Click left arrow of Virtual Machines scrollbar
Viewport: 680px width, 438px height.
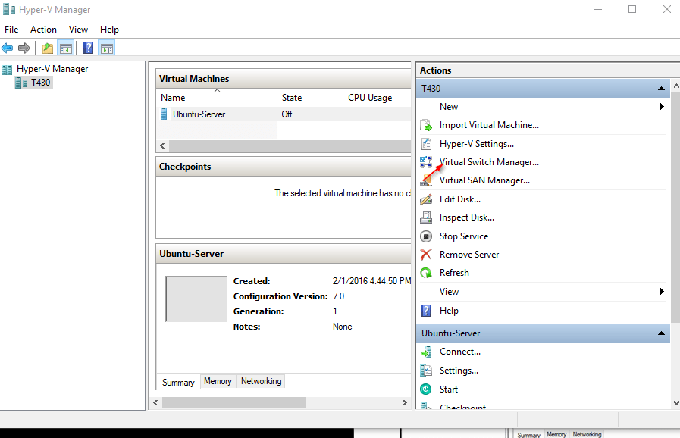[163, 145]
